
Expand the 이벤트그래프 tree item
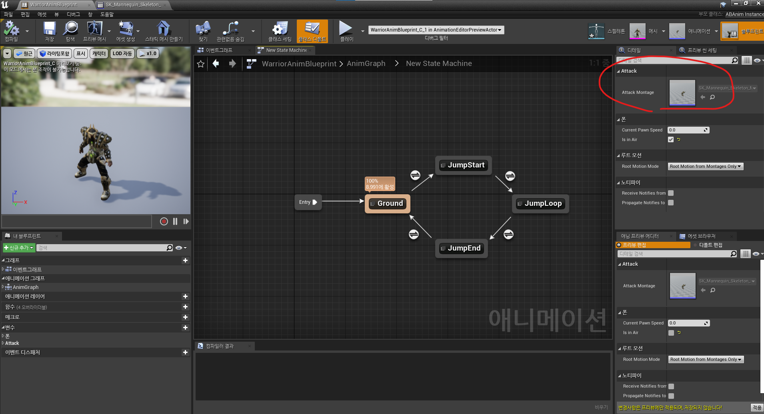(3, 269)
